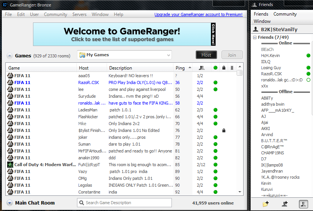Select offline friend CHAMP19NS
Image resolution: width=313 pixels, height=211 pixels.
click(272, 153)
